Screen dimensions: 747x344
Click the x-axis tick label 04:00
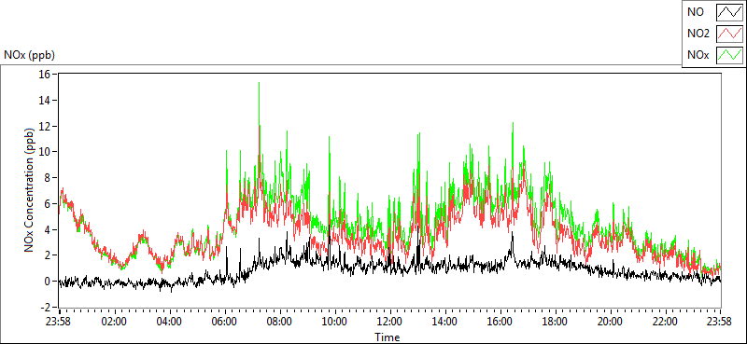click(x=170, y=322)
